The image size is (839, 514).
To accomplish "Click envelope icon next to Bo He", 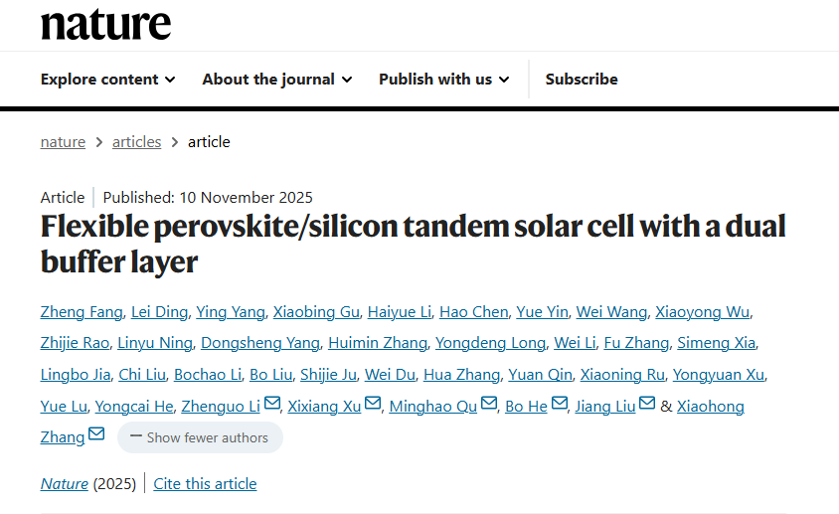I will coord(559,404).
